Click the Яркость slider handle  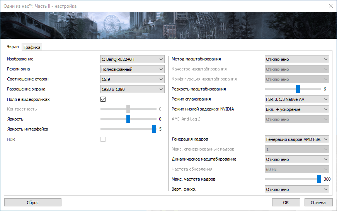[128, 119]
